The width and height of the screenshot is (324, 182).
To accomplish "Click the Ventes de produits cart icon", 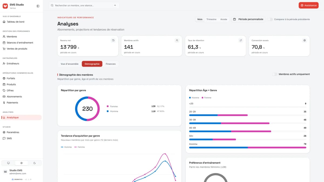I will tap(4, 49).
